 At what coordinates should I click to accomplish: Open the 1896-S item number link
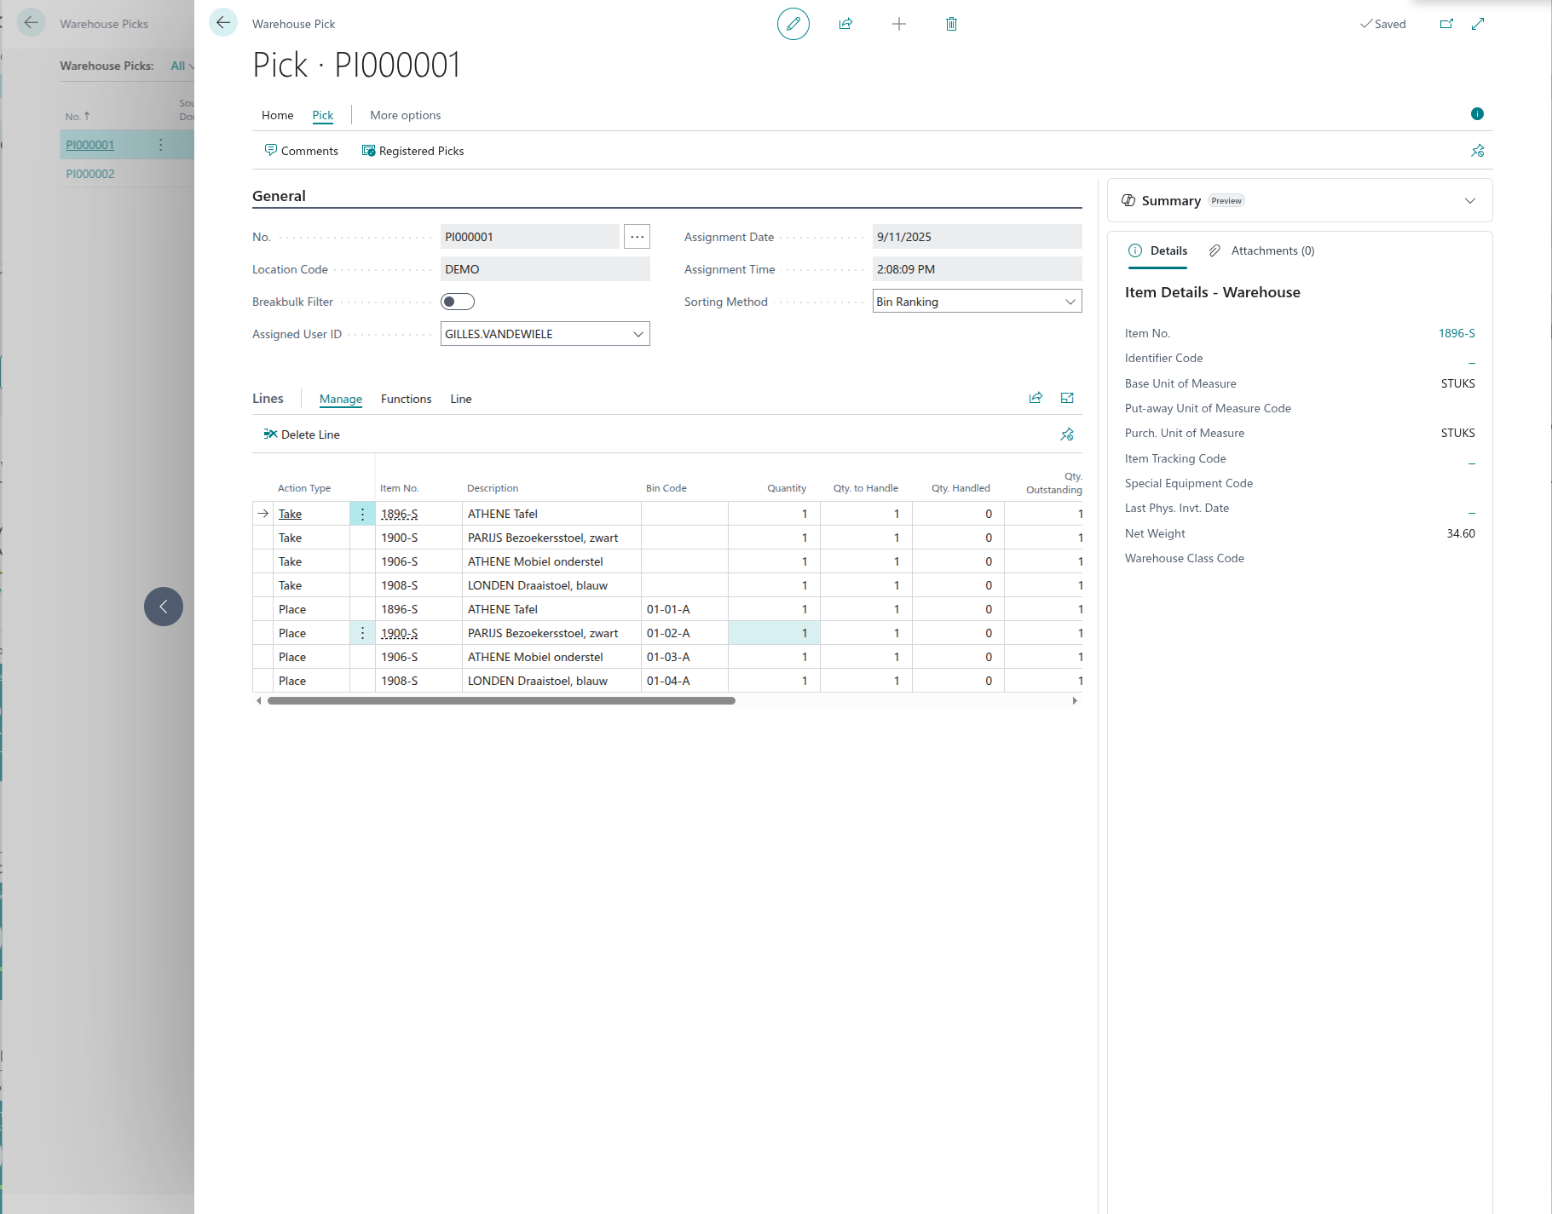point(1456,333)
